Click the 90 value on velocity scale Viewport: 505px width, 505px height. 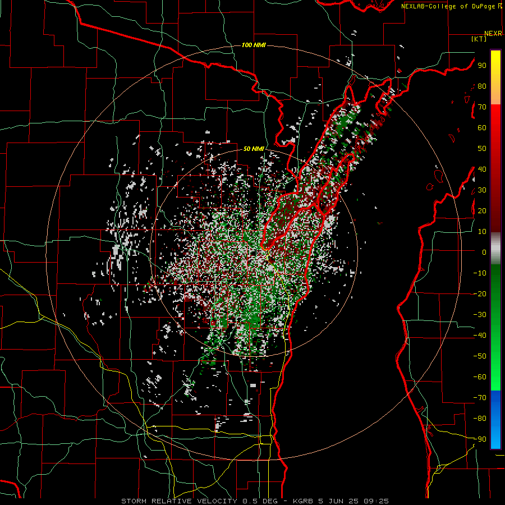tap(482, 66)
